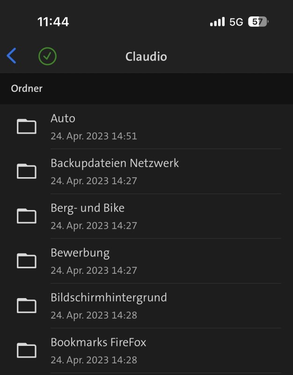
Task: Tap the Auto folder date 14:51
Action: coord(94,136)
